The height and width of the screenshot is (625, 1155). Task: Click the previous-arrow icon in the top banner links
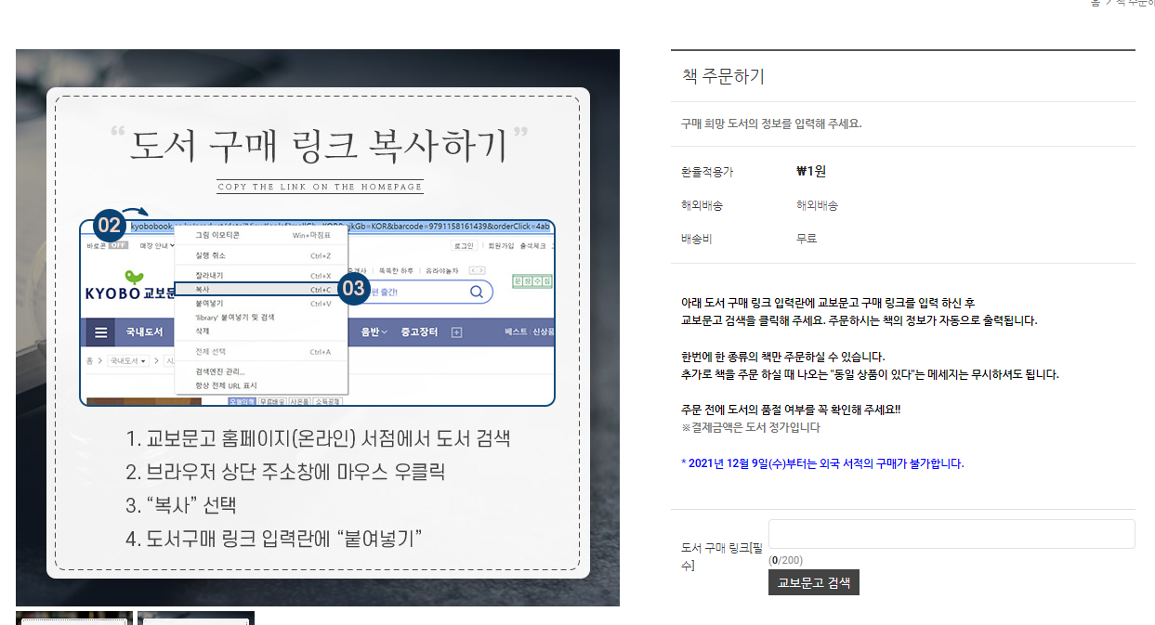(x=472, y=269)
